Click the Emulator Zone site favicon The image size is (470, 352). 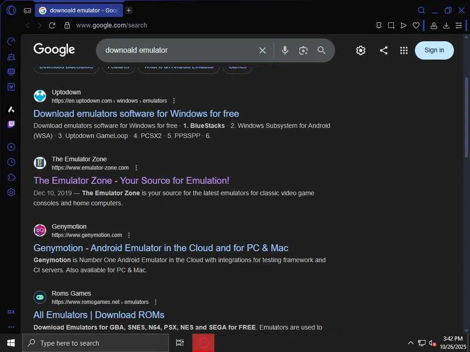coord(40,163)
